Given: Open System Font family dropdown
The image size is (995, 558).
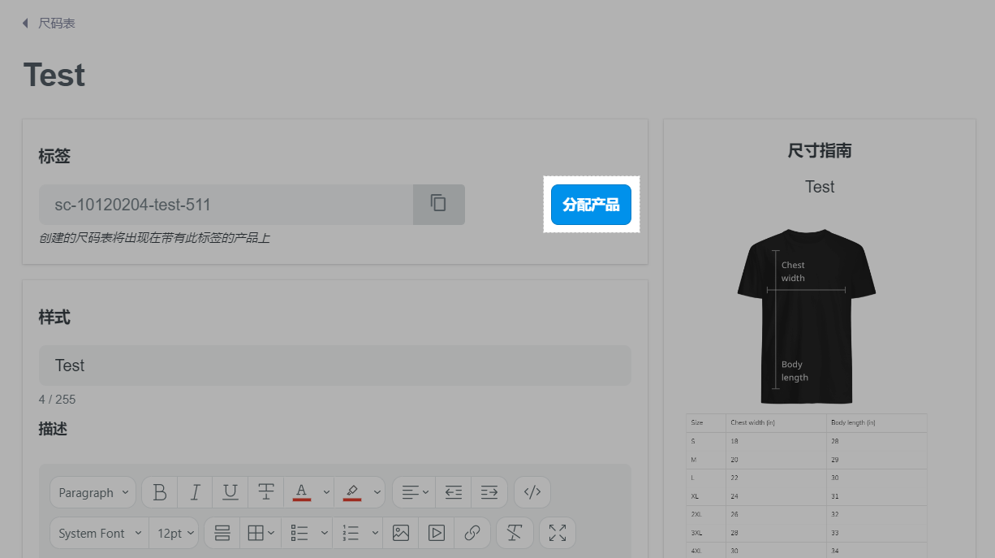Looking at the screenshot, I should (x=99, y=533).
